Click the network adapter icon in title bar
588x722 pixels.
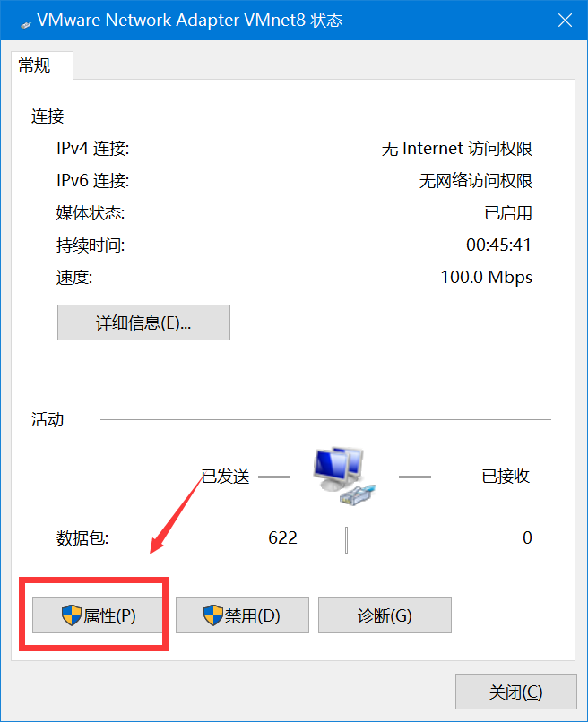26,24
